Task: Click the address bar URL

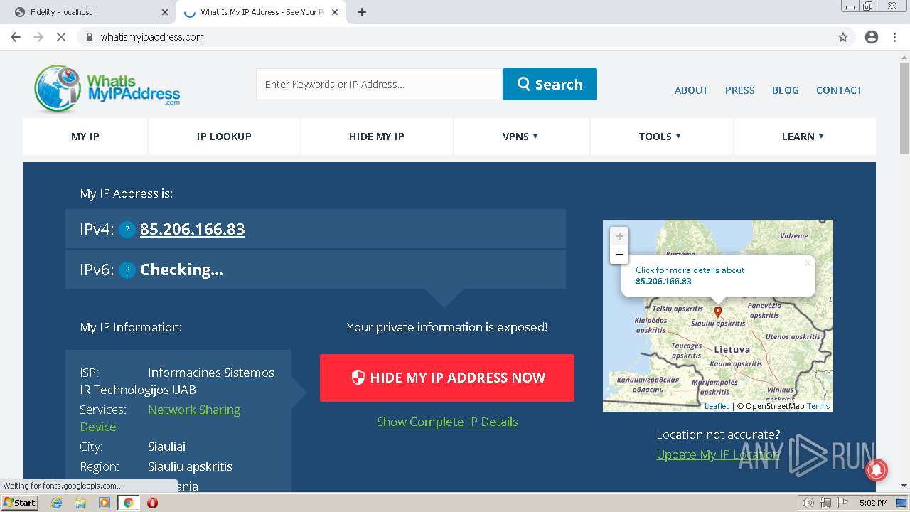Action: [152, 37]
